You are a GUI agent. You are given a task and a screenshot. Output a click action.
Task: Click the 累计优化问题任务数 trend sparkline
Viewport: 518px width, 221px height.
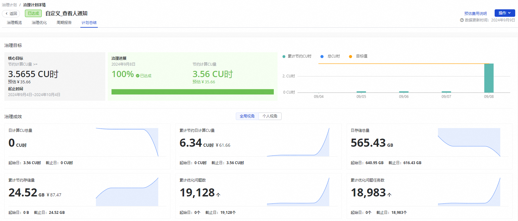[x=469, y=192]
